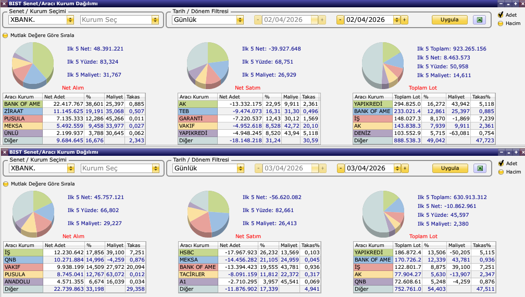Select the Hacim radio option in top panel
Viewport: 525px width, 297px height.
pos(501,23)
